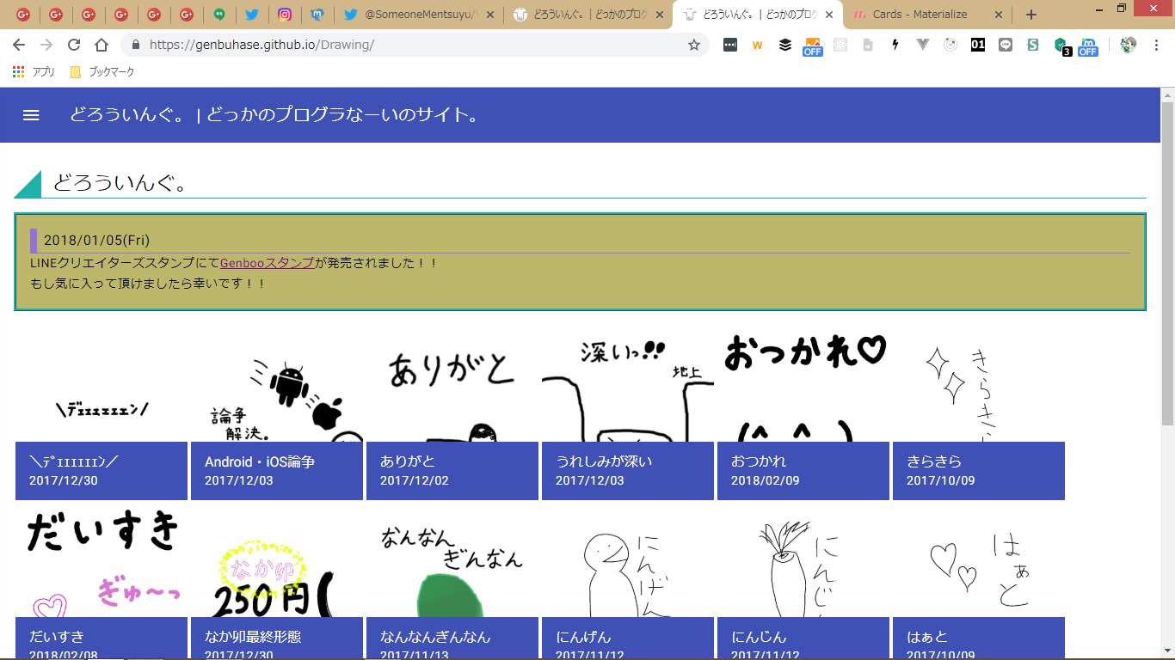This screenshot has width=1175, height=660.
Task: Bookmark this page with the star icon
Action: pos(693,45)
